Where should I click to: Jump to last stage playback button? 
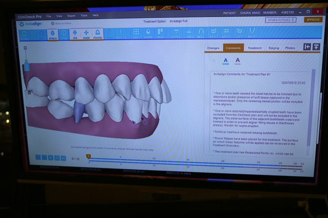(x=64, y=158)
